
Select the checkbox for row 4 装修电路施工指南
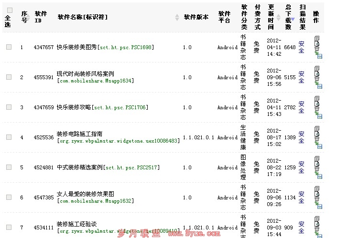(x=9, y=137)
